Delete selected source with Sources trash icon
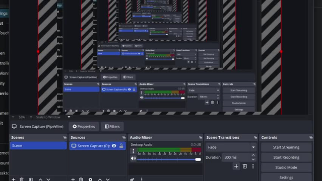 point(81,179)
